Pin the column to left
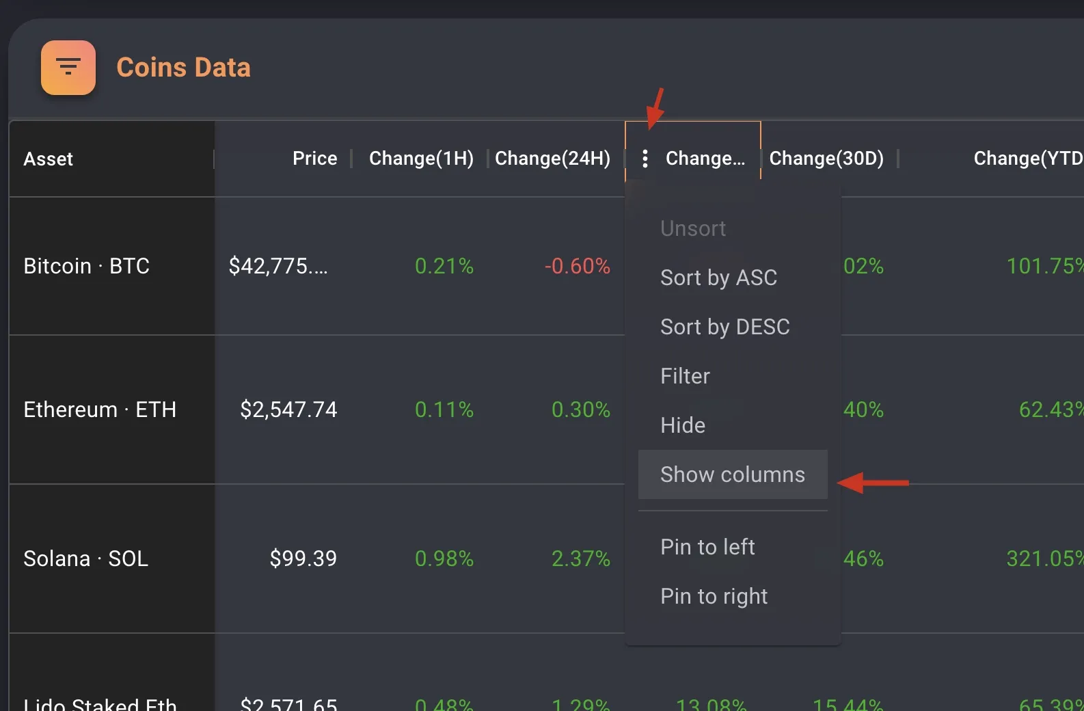The image size is (1084, 711). (733, 547)
